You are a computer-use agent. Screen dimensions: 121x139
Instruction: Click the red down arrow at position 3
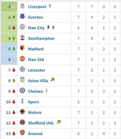(x=14, y=28)
